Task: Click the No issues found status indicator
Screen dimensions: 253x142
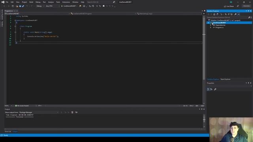Action: pos(22,106)
